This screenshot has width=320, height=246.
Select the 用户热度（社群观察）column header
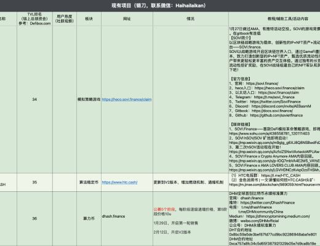pyautogui.click(x=65, y=18)
